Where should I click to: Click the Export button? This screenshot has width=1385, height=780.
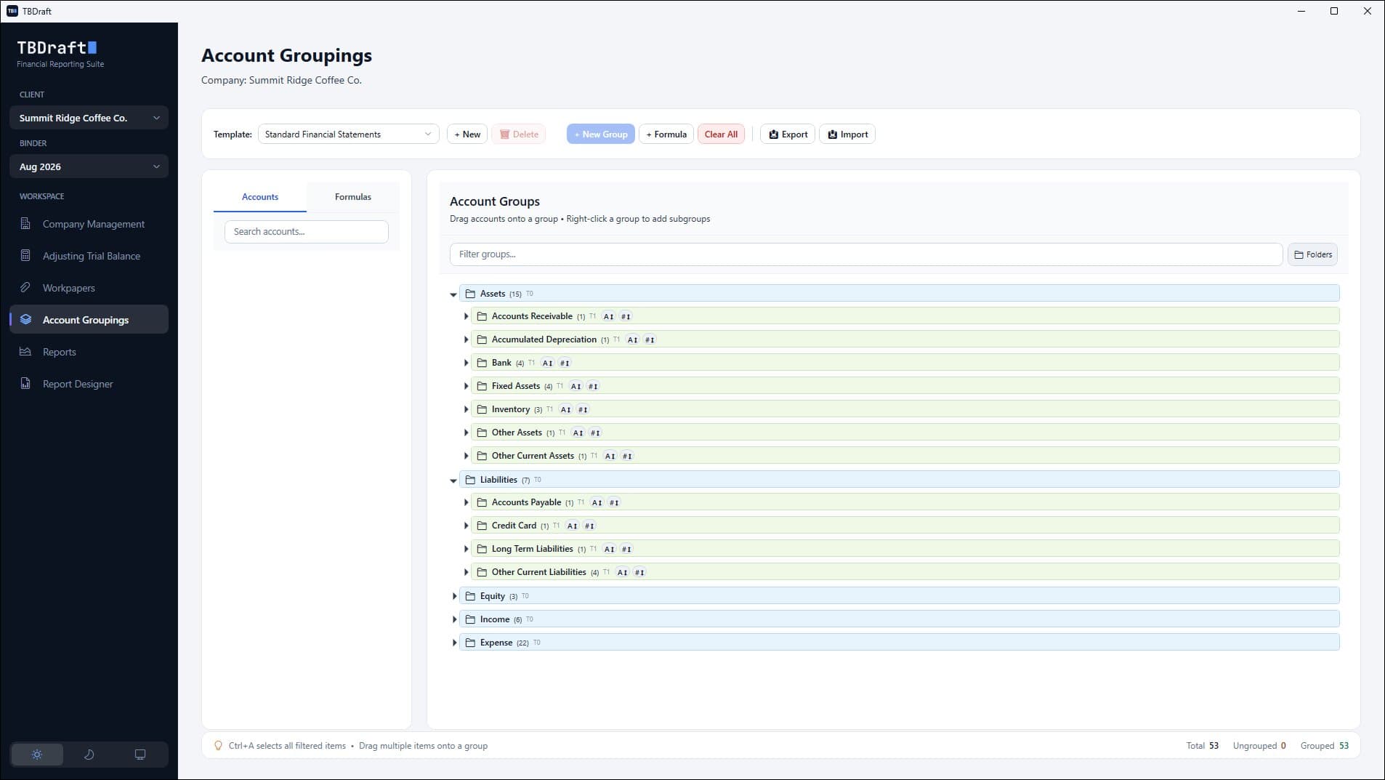(x=788, y=134)
